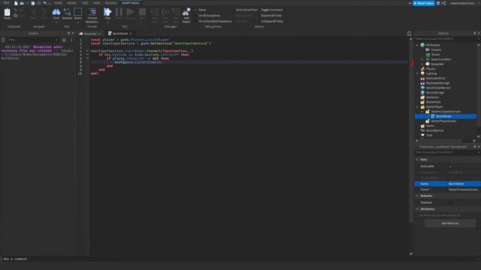Click the Output filter input field
Image resolution: width=481 pixels, height=270 pixels.
[x=32, y=40]
